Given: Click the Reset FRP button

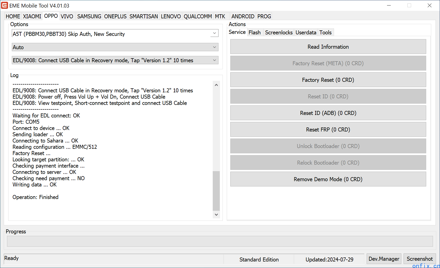Looking at the screenshot, I should [328, 129].
